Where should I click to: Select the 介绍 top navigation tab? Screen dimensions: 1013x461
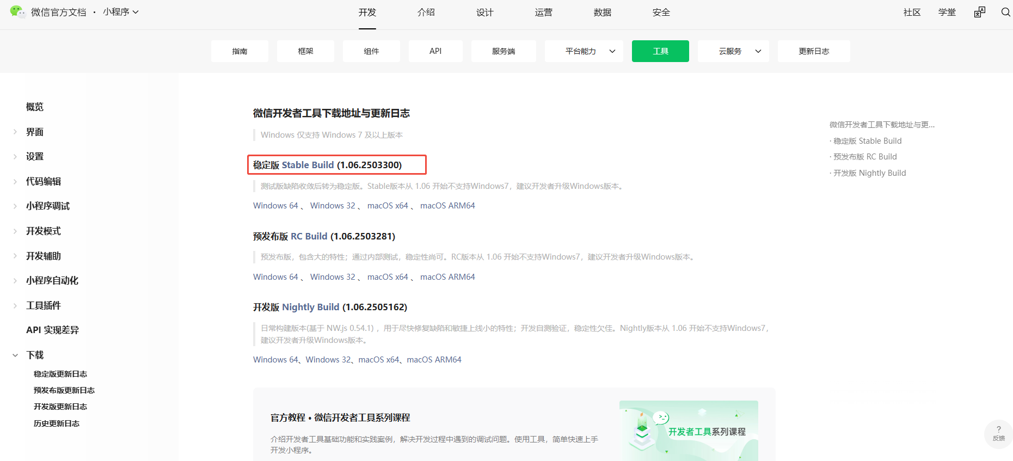[x=426, y=13]
